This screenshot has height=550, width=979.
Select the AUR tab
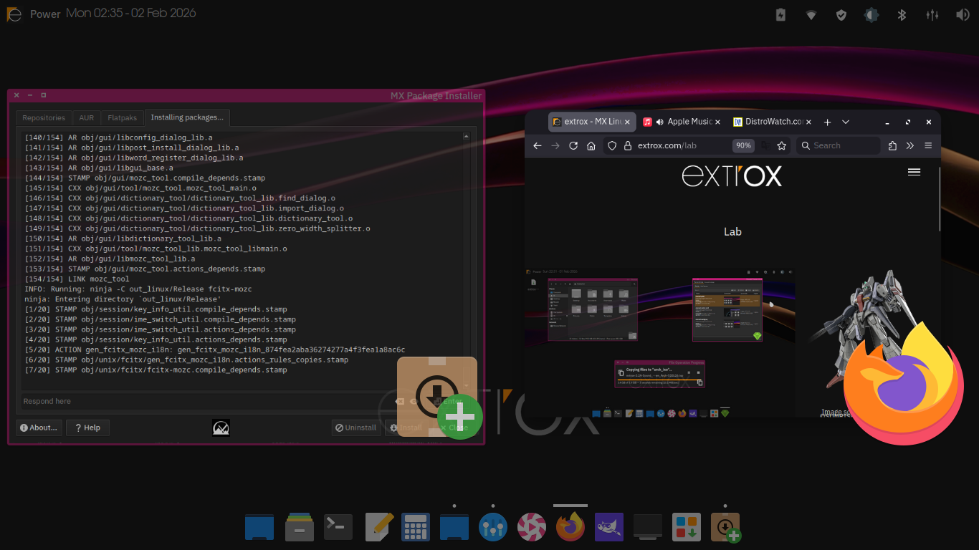click(x=86, y=117)
